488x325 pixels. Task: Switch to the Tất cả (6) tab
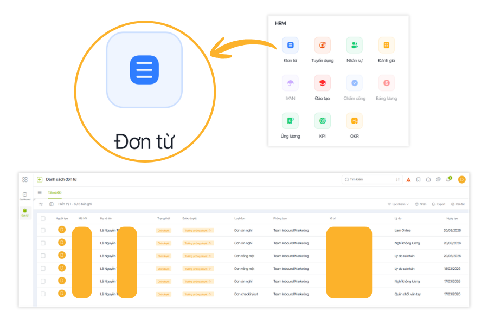pyautogui.click(x=54, y=192)
